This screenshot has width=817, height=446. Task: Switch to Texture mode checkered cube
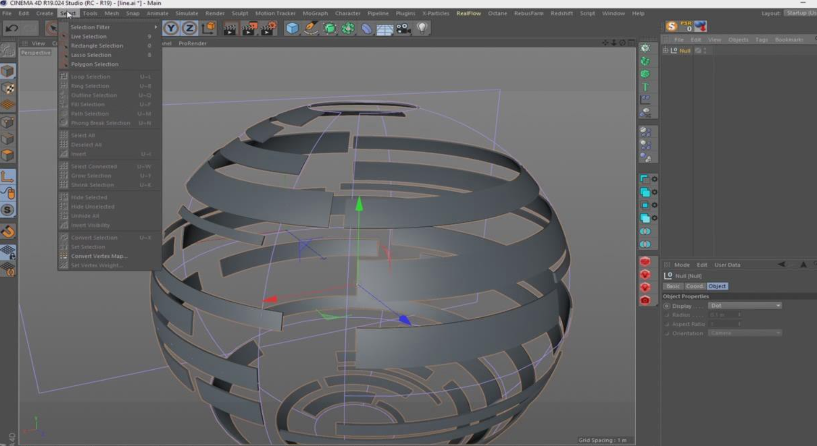click(8, 89)
